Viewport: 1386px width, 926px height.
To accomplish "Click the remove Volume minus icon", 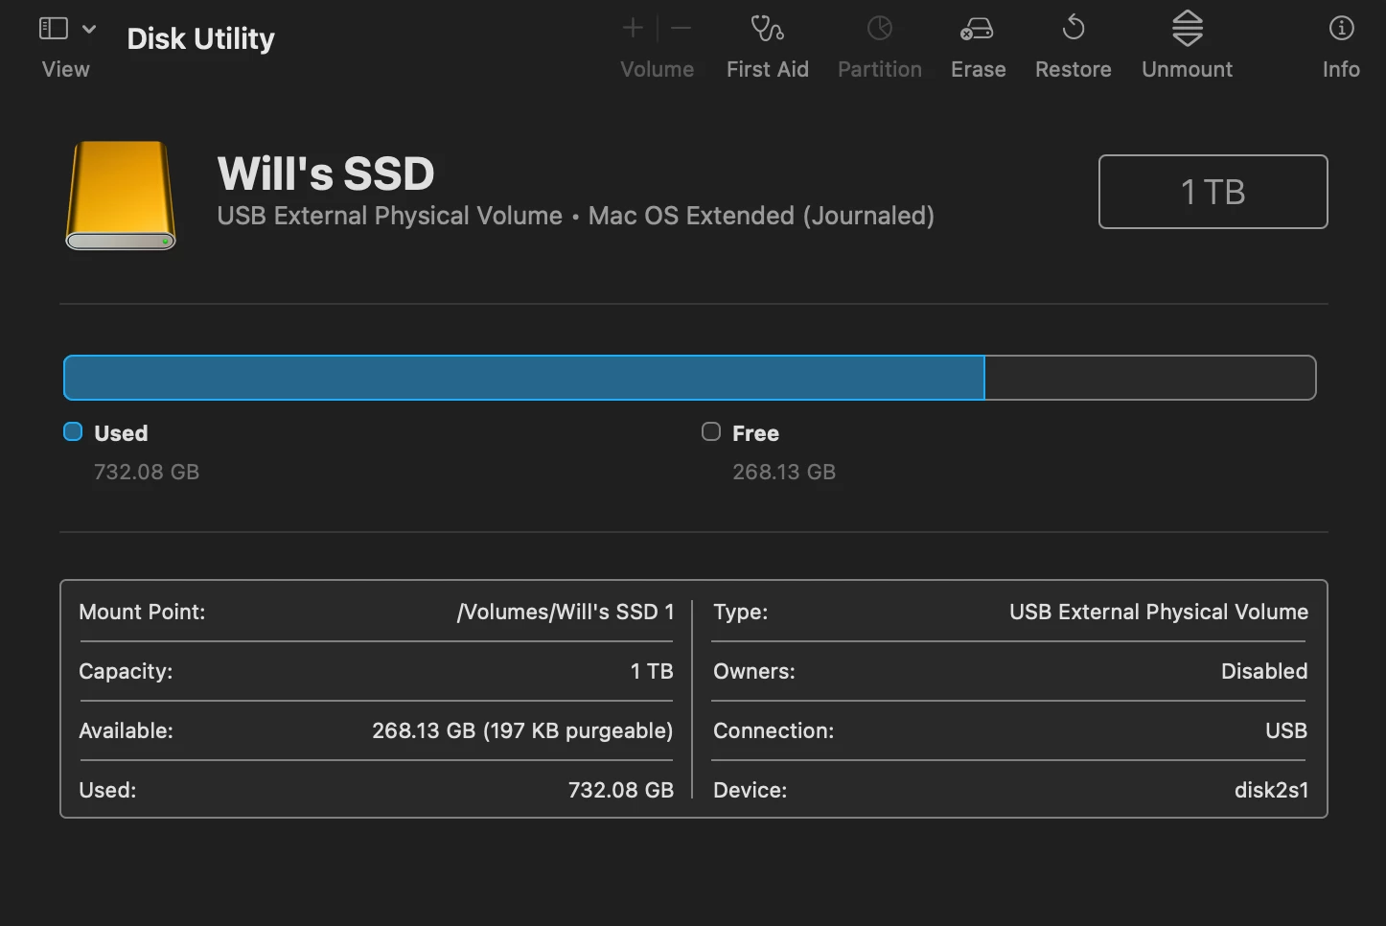I will point(681,29).
